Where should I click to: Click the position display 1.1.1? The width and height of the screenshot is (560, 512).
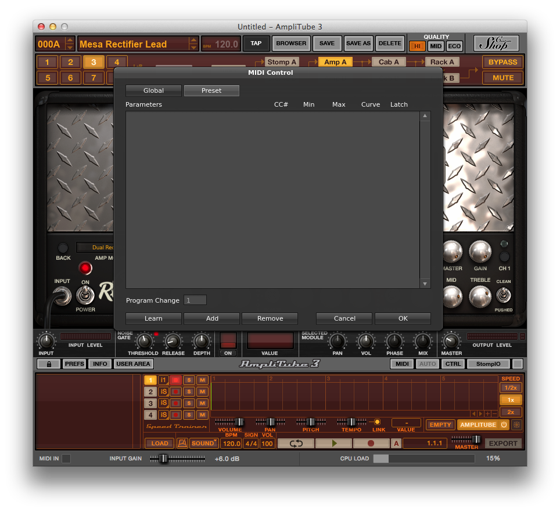(425, 443)
